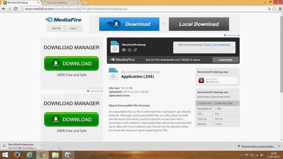Open the Chrome menu
283x159 pixels.
click(280, 9)
